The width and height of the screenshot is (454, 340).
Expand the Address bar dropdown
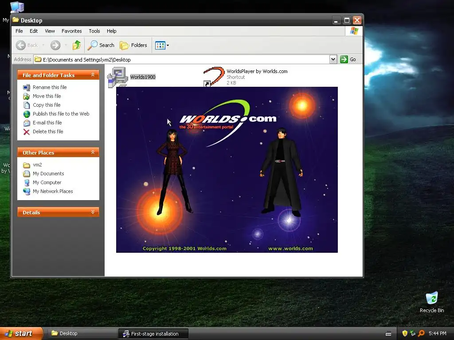coord(333,59)
